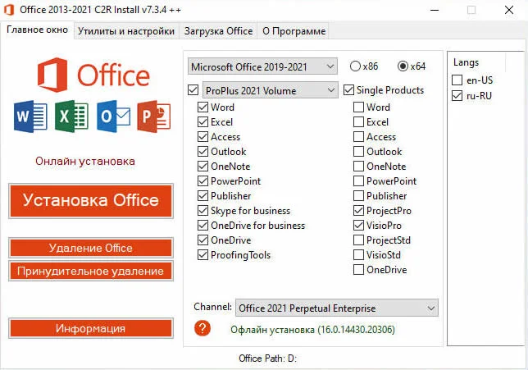
Task: Uncheck Word in ProPlus suite list
Action: [203, 107]
